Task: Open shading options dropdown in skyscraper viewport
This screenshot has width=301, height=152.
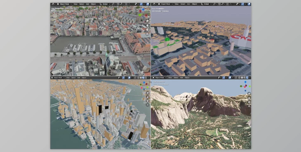Action: [x=148, y=78]
